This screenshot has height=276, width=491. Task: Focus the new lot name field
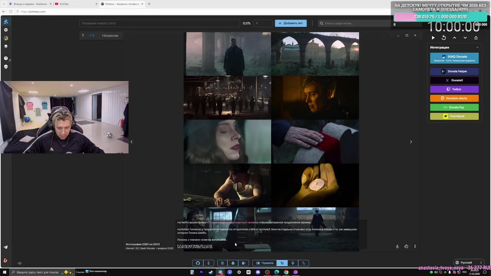click(160, 23)
